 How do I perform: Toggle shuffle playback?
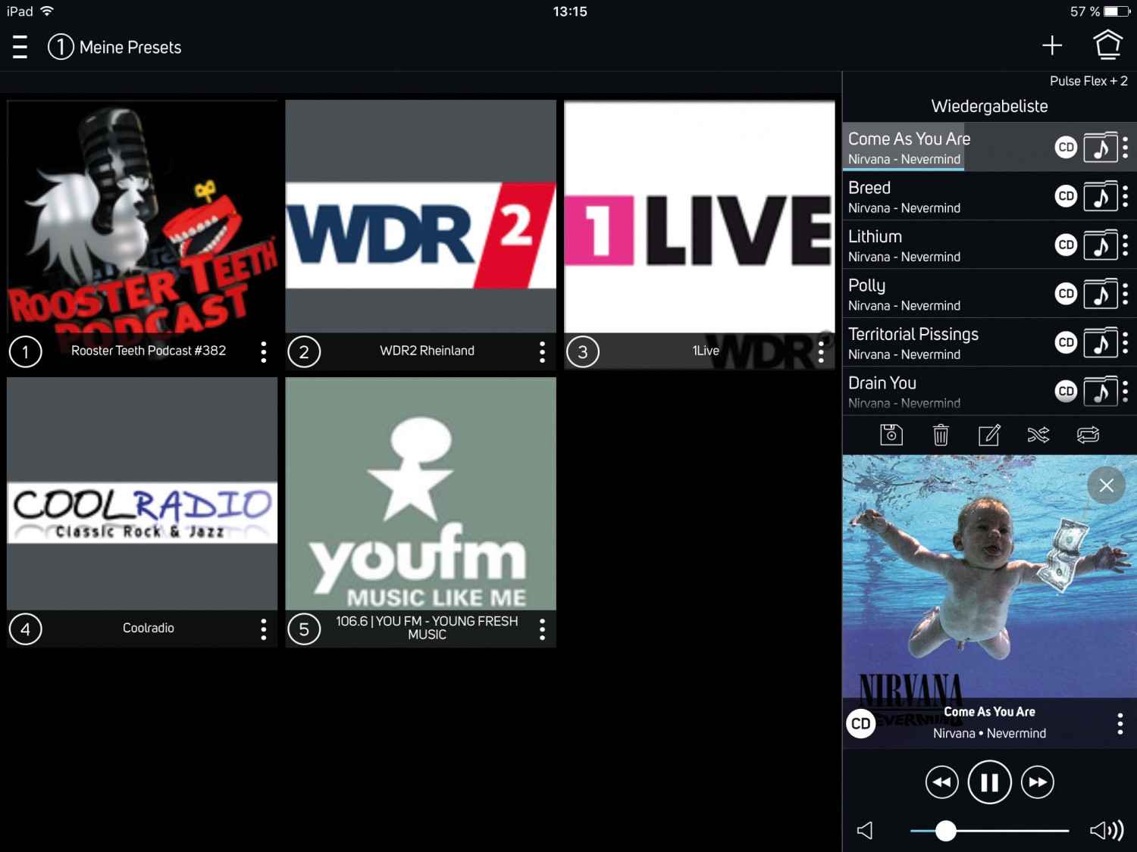coord(1038,435)
